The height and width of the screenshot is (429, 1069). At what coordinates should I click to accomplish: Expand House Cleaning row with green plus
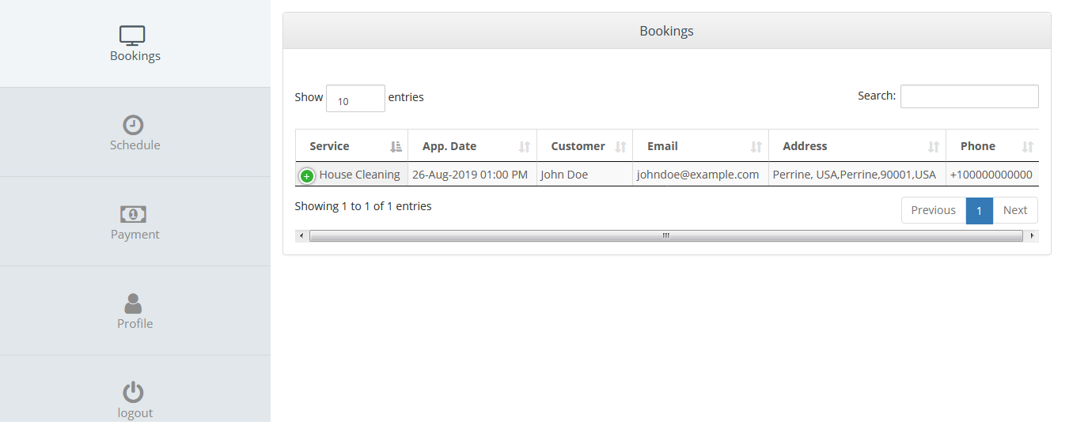coord(307,175)
